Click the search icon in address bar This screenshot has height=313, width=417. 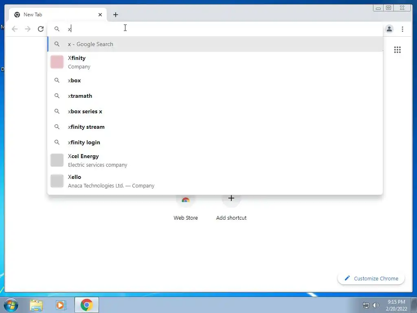[x=57, y=29]
